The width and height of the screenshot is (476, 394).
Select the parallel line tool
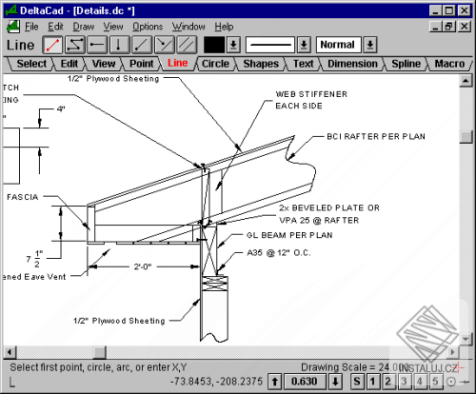pos(187,45)
